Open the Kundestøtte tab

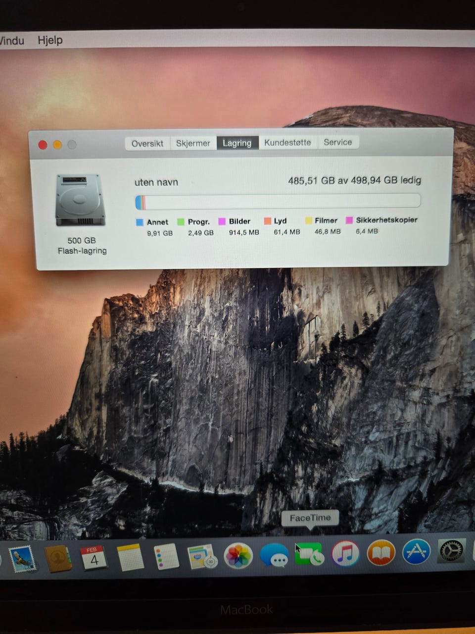287,143
